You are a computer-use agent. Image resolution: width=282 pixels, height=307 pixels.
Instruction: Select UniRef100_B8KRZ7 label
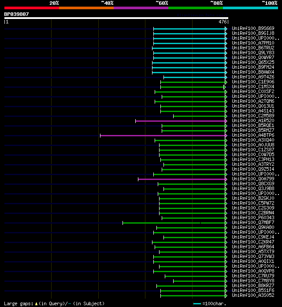[x=253, y=285]
